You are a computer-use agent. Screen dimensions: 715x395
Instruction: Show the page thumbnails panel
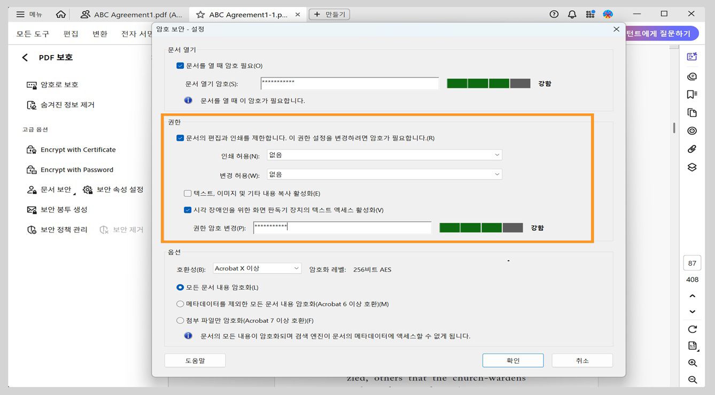click(x=691, y=112)
